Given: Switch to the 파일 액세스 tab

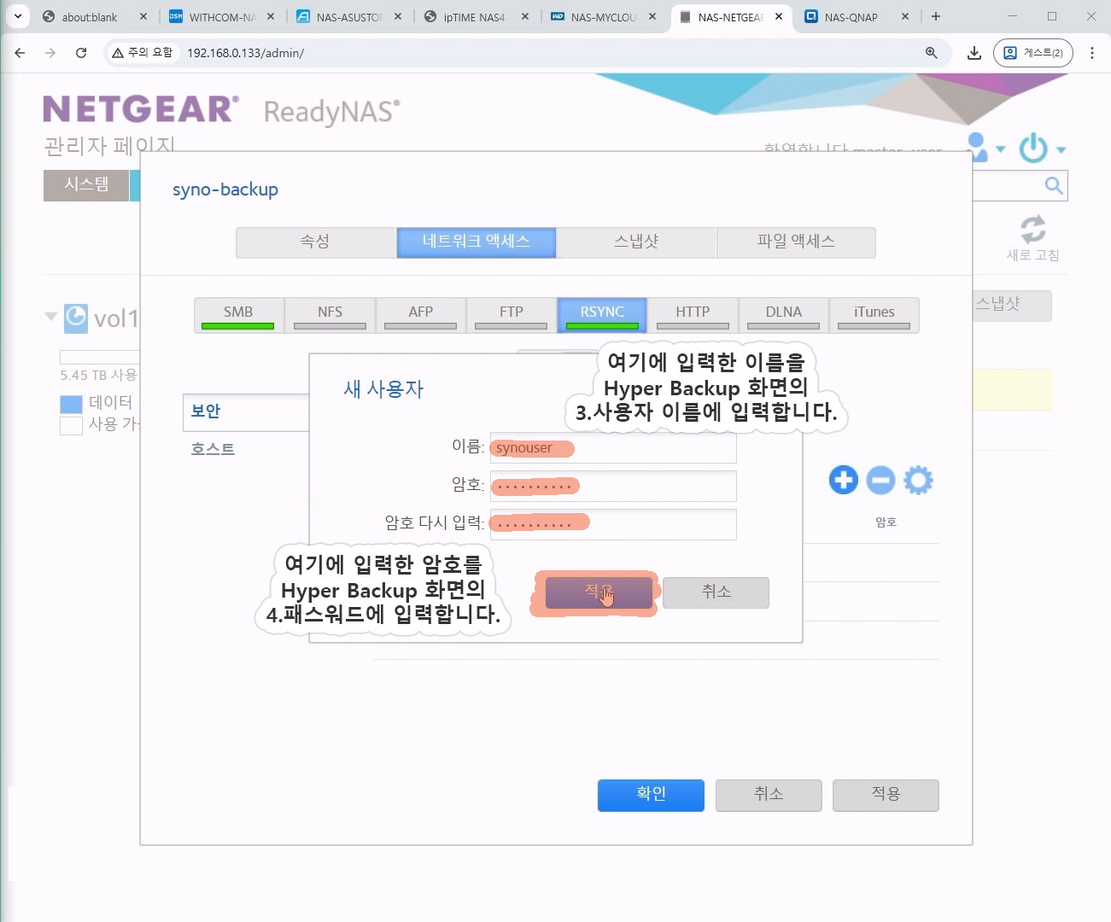Looking at the screenshot, I should click(795, 242).
